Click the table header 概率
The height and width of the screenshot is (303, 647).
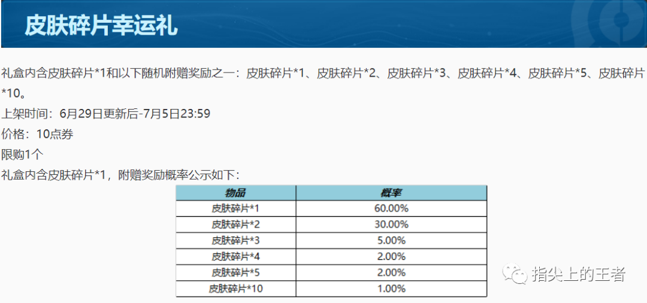pos(391,193)
